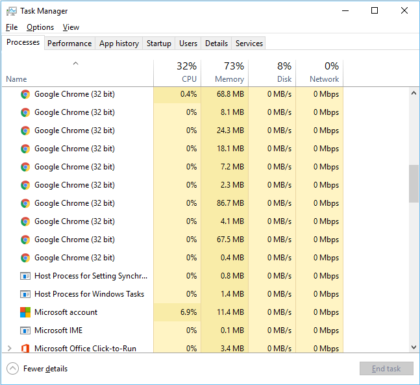The width and height of the screenshot is (420, 385).
Task: Click Chrome icon on 68.8 MB row
Action: 25,94
